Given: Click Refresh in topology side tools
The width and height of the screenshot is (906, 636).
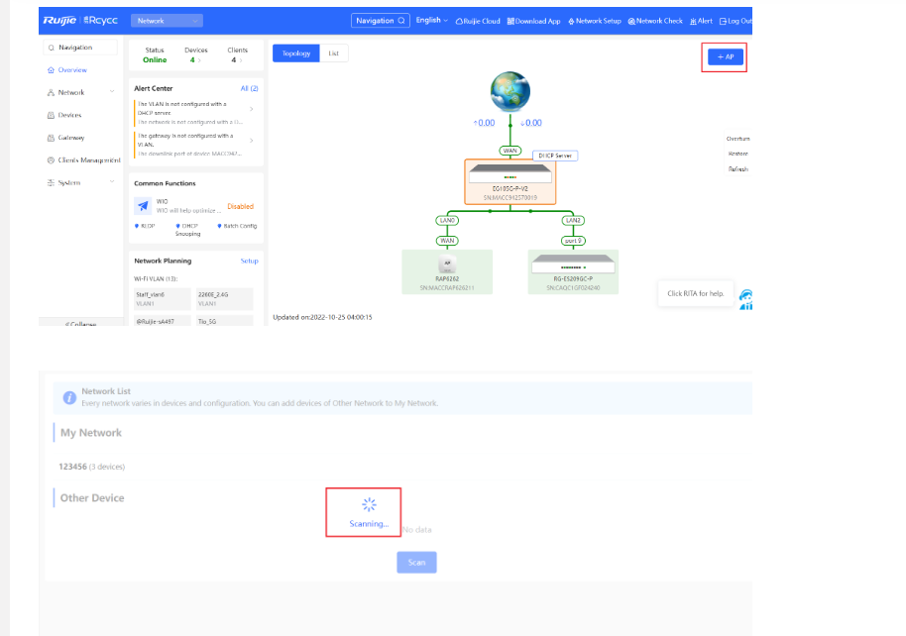Looking at the screenshot, I should [x=737, y=169].
